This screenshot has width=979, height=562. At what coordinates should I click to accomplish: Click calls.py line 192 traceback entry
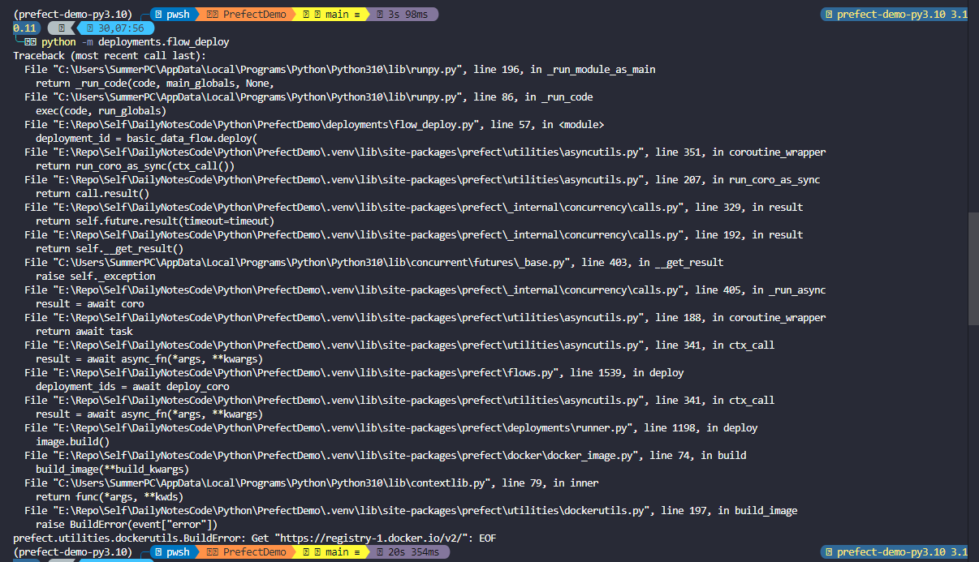(x=413, y=234)
